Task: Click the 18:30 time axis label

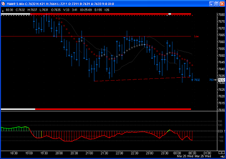Action: [x=14, y=153]
